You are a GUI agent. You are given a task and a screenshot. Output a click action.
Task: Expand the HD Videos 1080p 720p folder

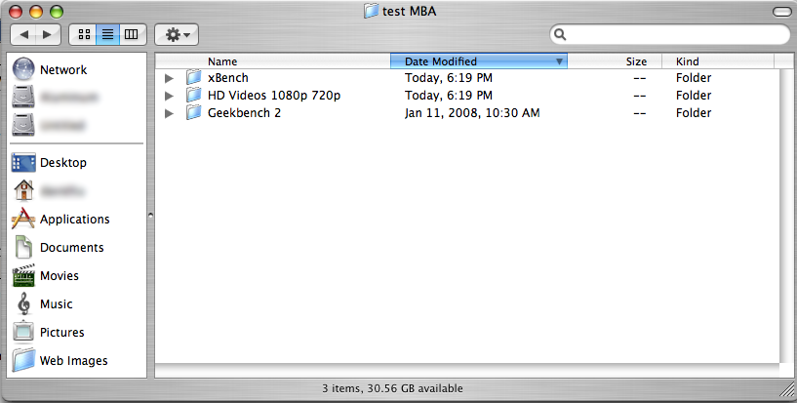(x=170, y=96)
